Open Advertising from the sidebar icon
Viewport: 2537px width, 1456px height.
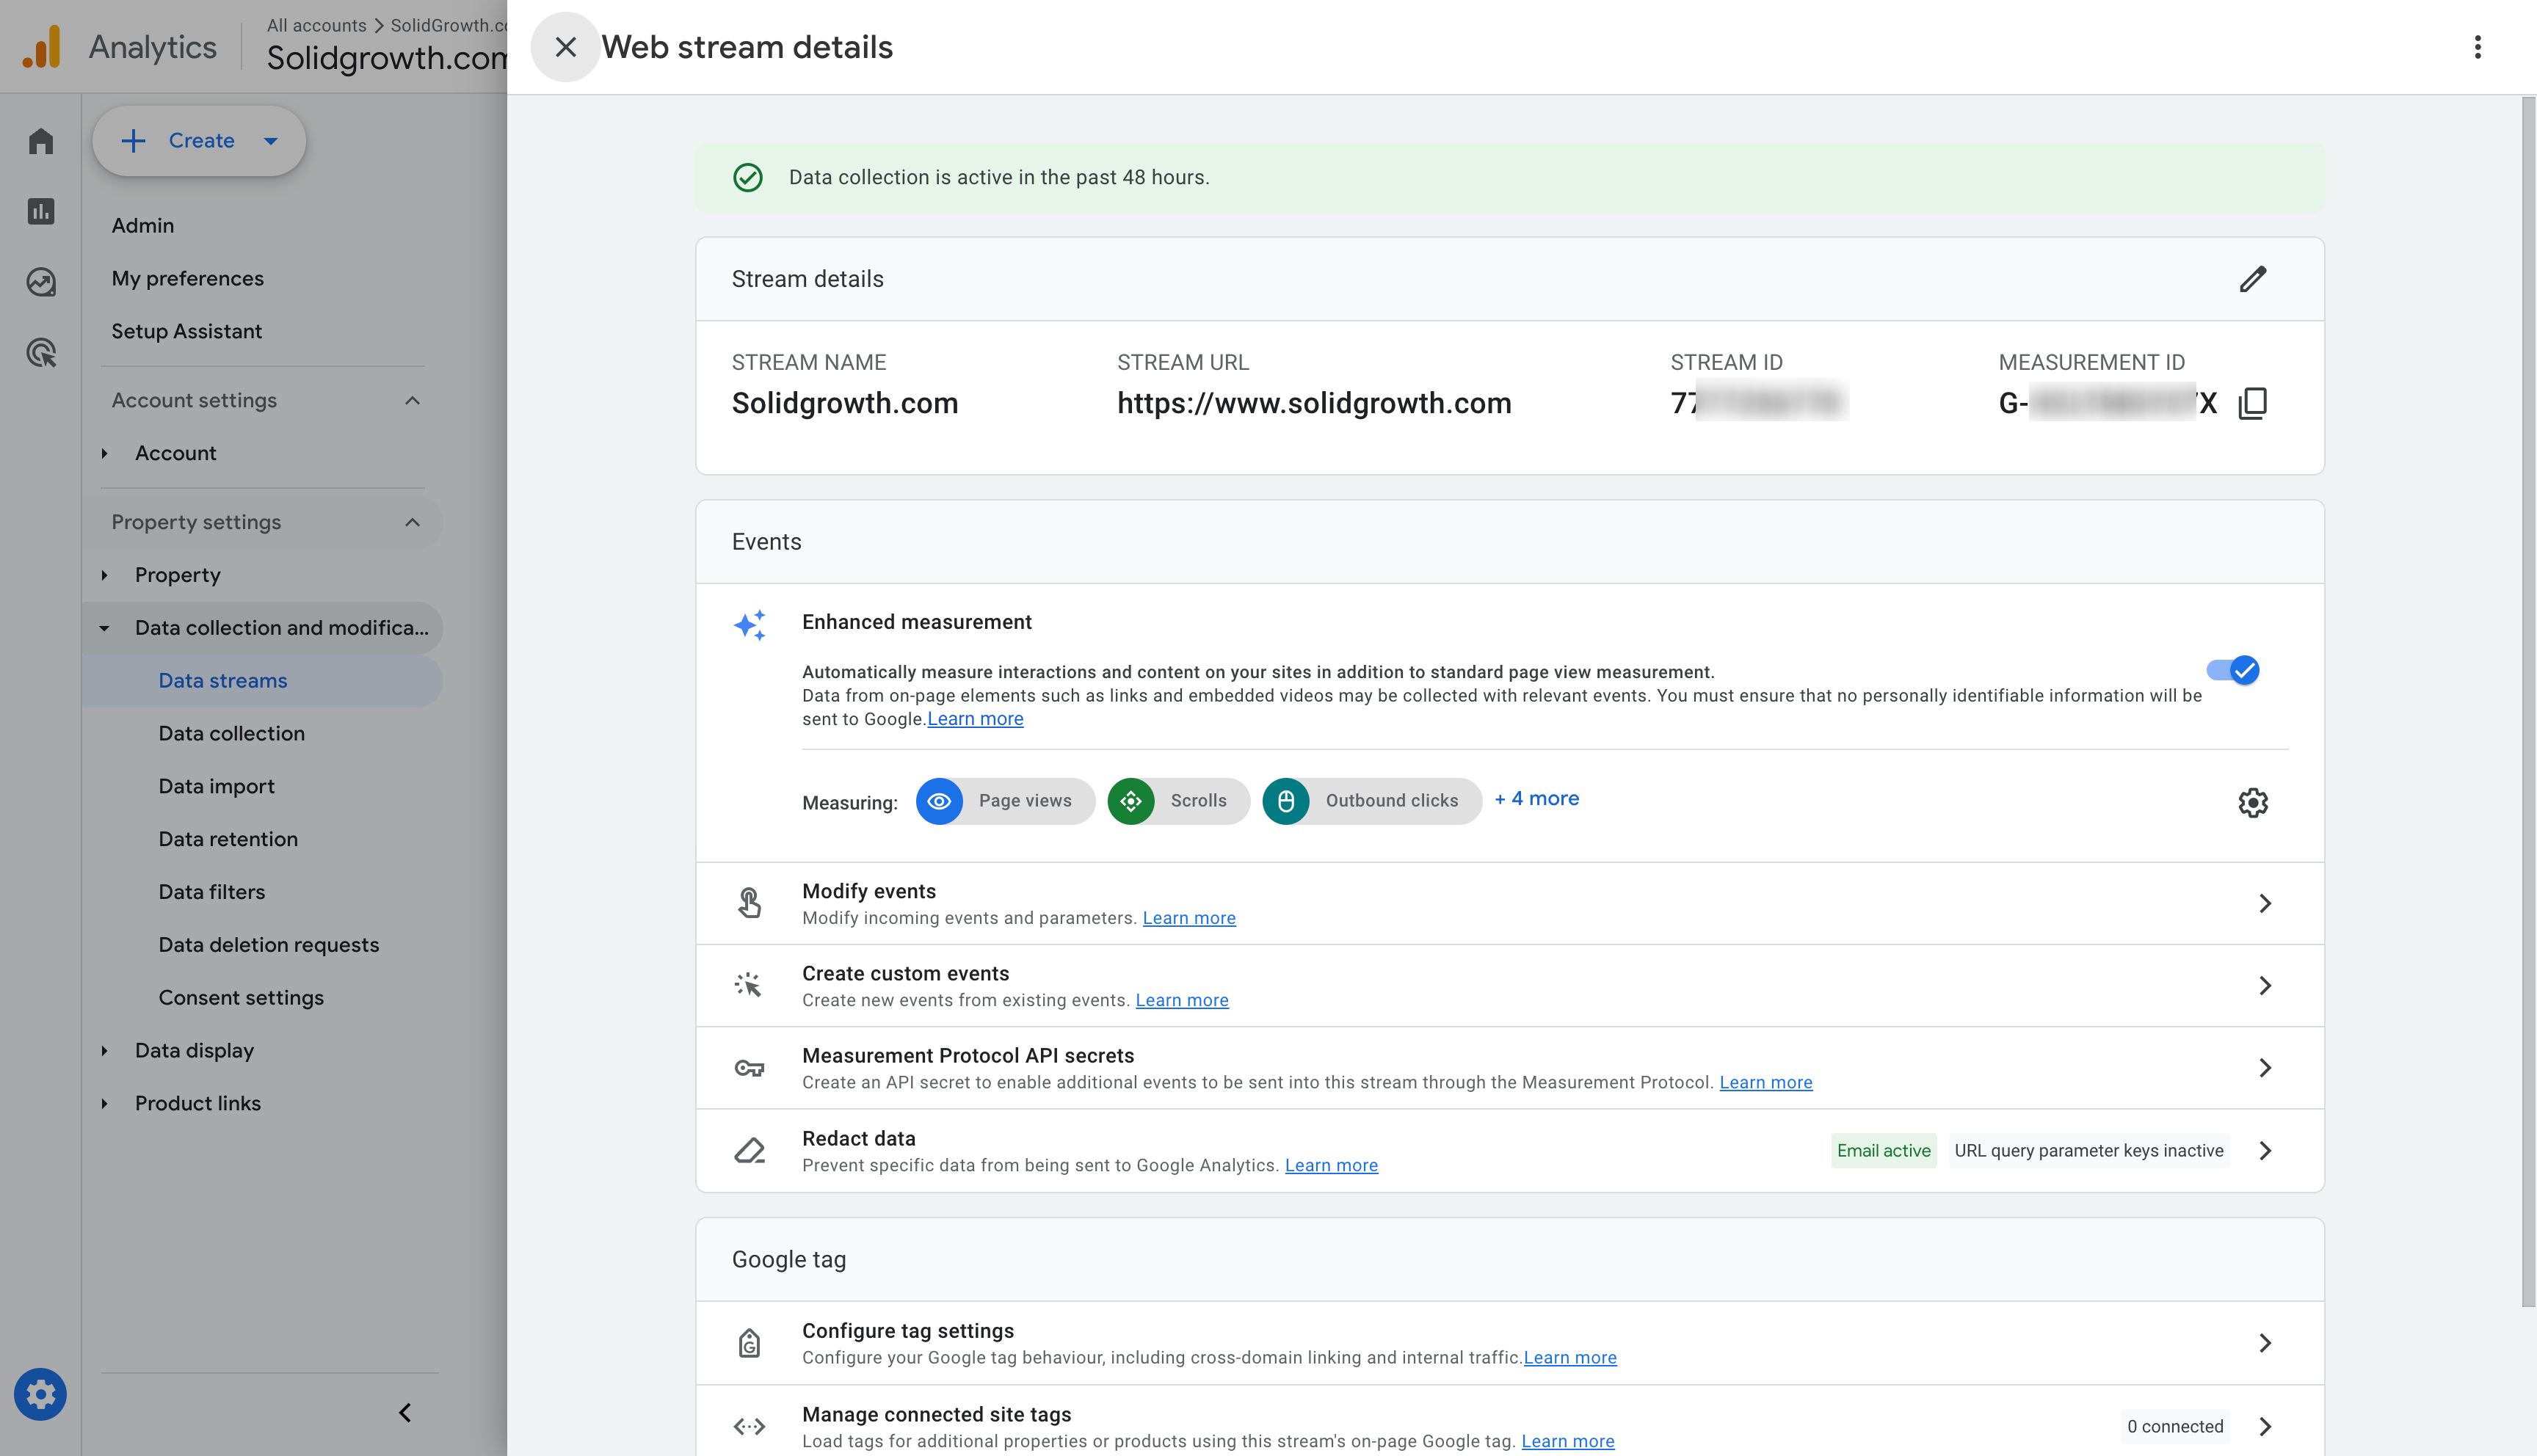(x=40, y=352)
